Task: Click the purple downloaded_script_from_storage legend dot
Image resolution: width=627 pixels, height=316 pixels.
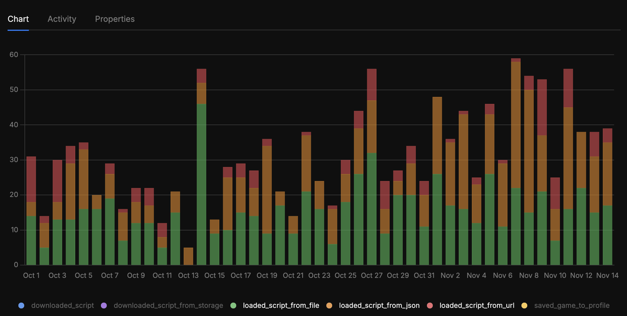Action: (x=104, y=306)
